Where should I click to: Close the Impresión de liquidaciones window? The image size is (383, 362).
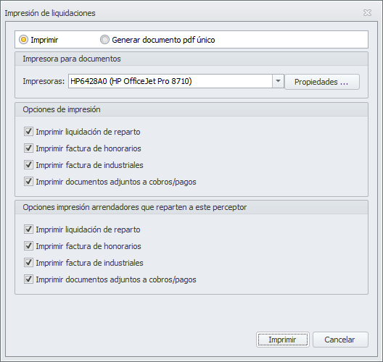[x=367, y=13]
